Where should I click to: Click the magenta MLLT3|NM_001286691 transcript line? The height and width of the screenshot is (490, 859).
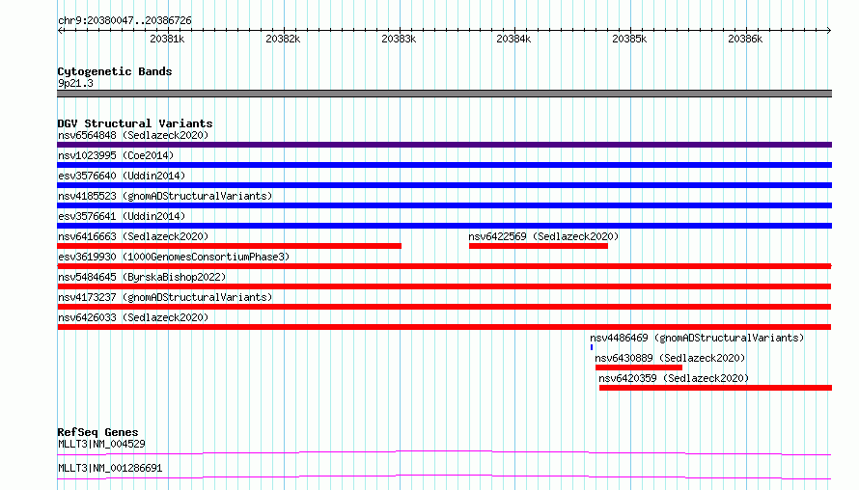[444, 476]
